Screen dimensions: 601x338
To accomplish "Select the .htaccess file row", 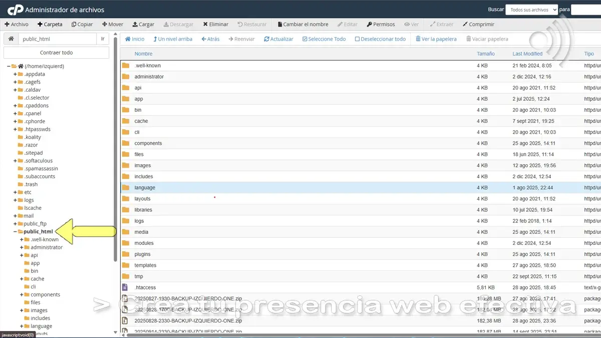I will (145, 287).
